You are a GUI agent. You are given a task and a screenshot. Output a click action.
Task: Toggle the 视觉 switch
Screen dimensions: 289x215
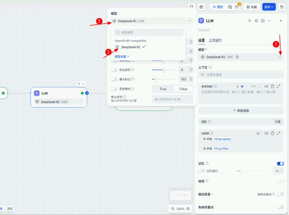(280, 181)
